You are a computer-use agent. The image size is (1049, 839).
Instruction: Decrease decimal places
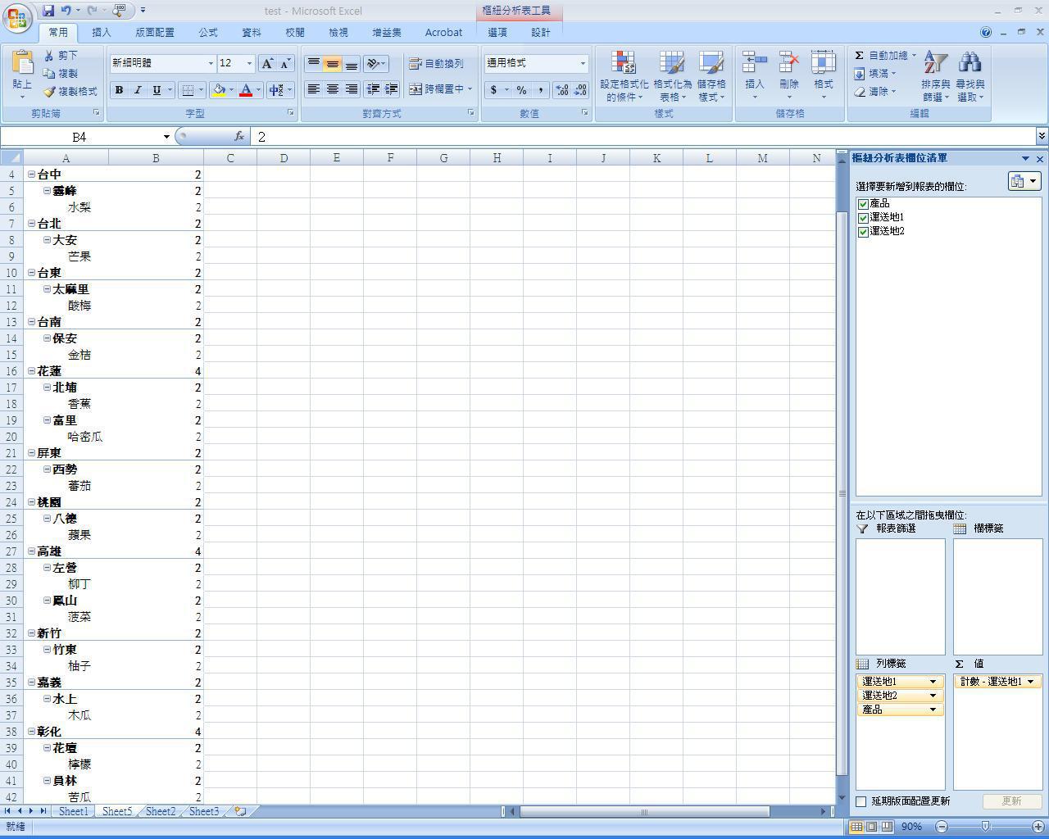[580, 90]
